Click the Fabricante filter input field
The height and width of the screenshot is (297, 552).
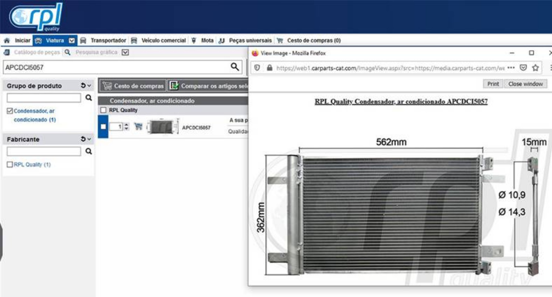[44, 151]
